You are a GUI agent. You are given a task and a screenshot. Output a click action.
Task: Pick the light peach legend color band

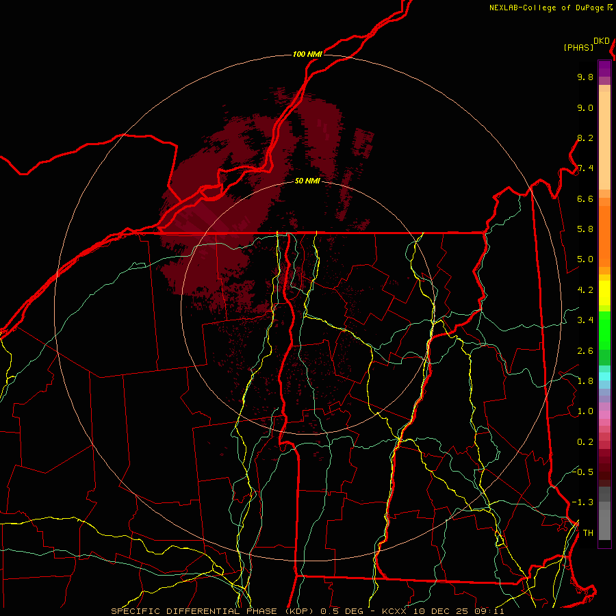604,140
